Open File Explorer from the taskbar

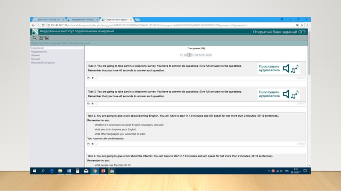pos(60,171)
